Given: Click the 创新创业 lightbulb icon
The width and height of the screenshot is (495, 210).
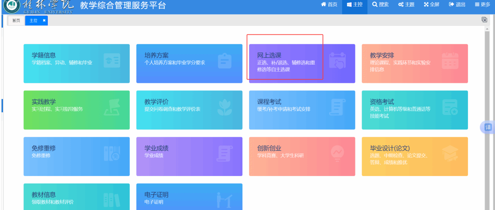Looking at the screenshot, I should pos(337,153).
